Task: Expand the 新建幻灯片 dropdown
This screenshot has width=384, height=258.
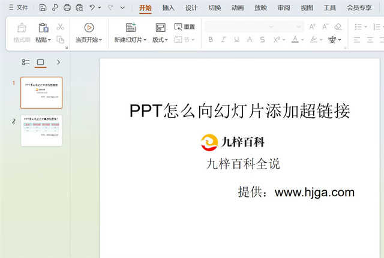Action: (145, 40)
